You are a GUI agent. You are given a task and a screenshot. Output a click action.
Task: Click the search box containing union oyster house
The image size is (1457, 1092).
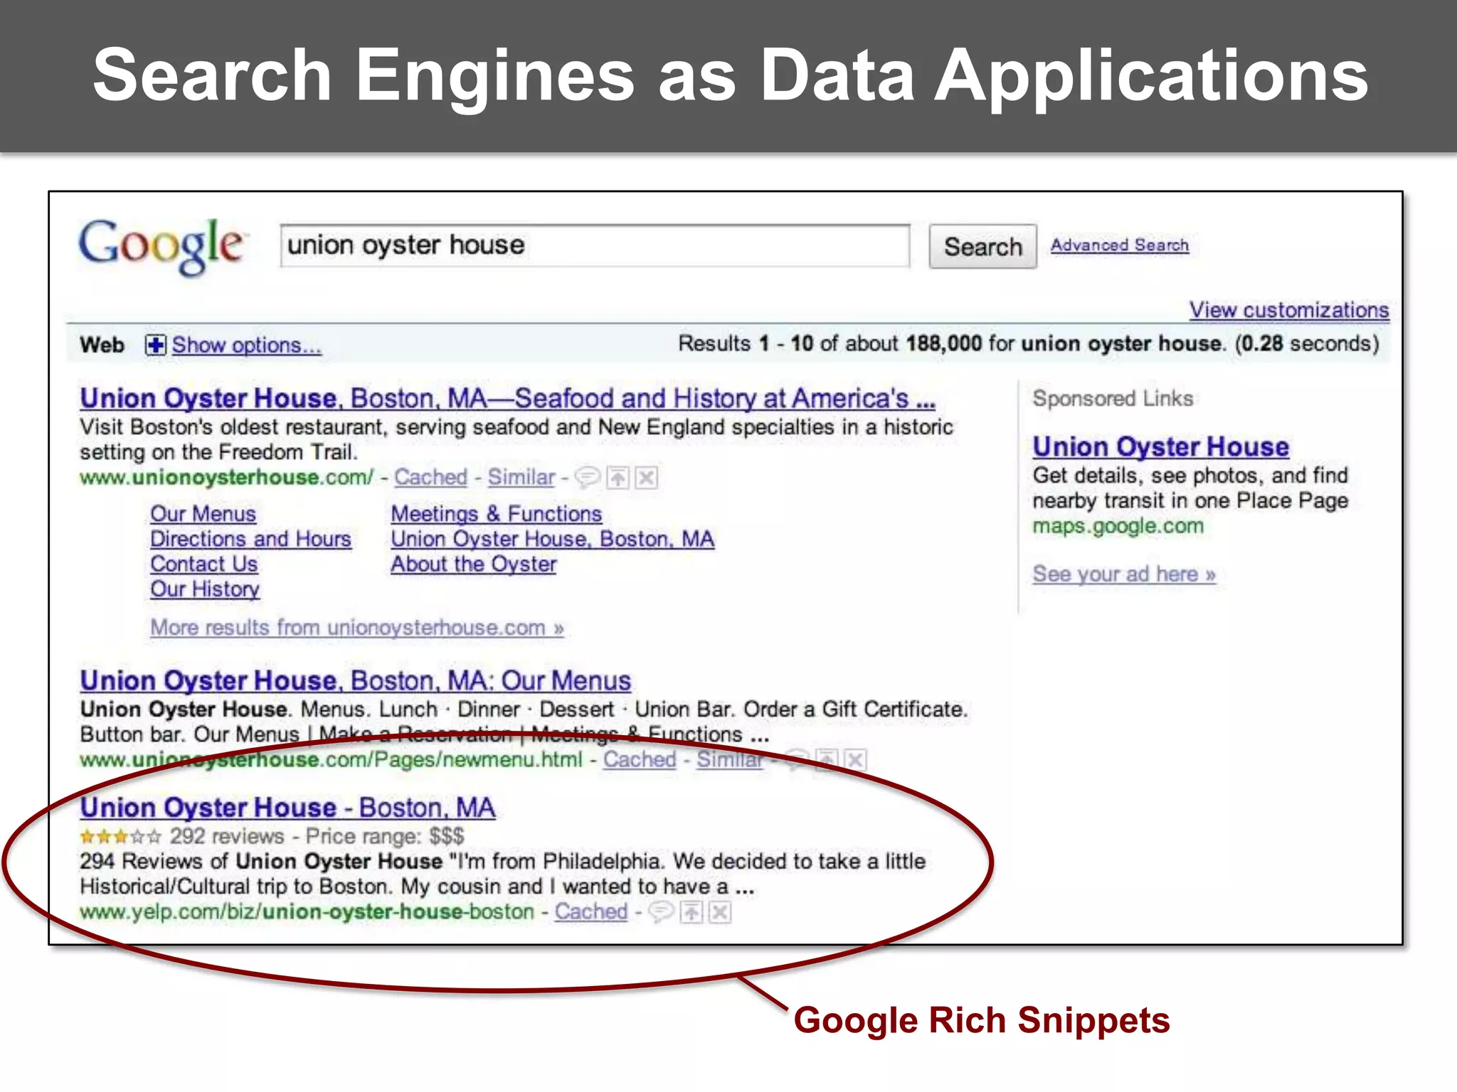click(595, 246)
